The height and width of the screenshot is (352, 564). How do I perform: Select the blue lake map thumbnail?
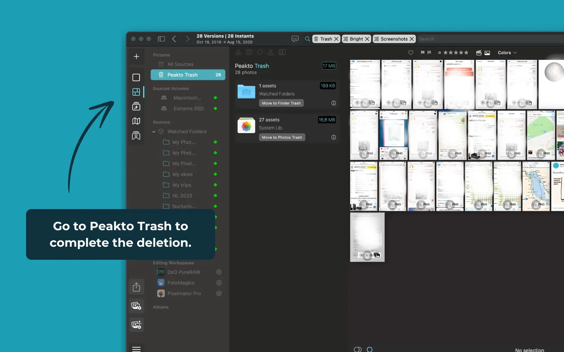(536, 186)
